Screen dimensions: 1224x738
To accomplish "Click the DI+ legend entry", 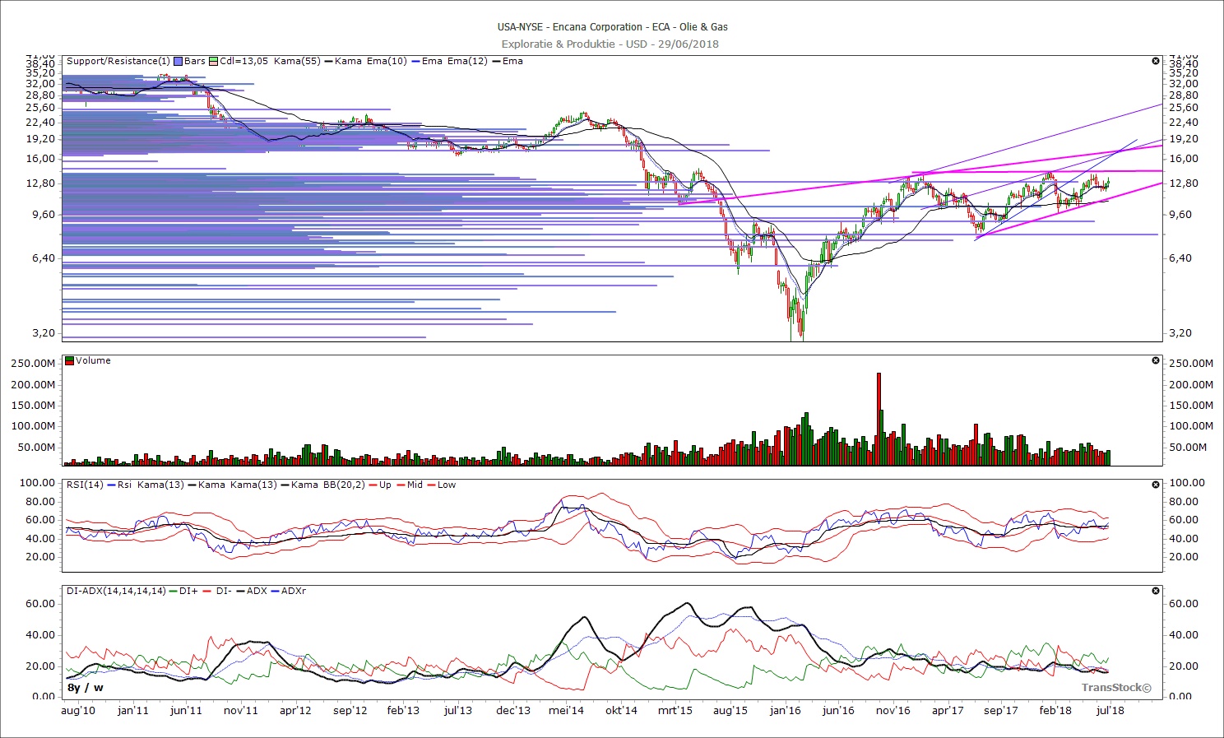I will click(x=188, y=591).
